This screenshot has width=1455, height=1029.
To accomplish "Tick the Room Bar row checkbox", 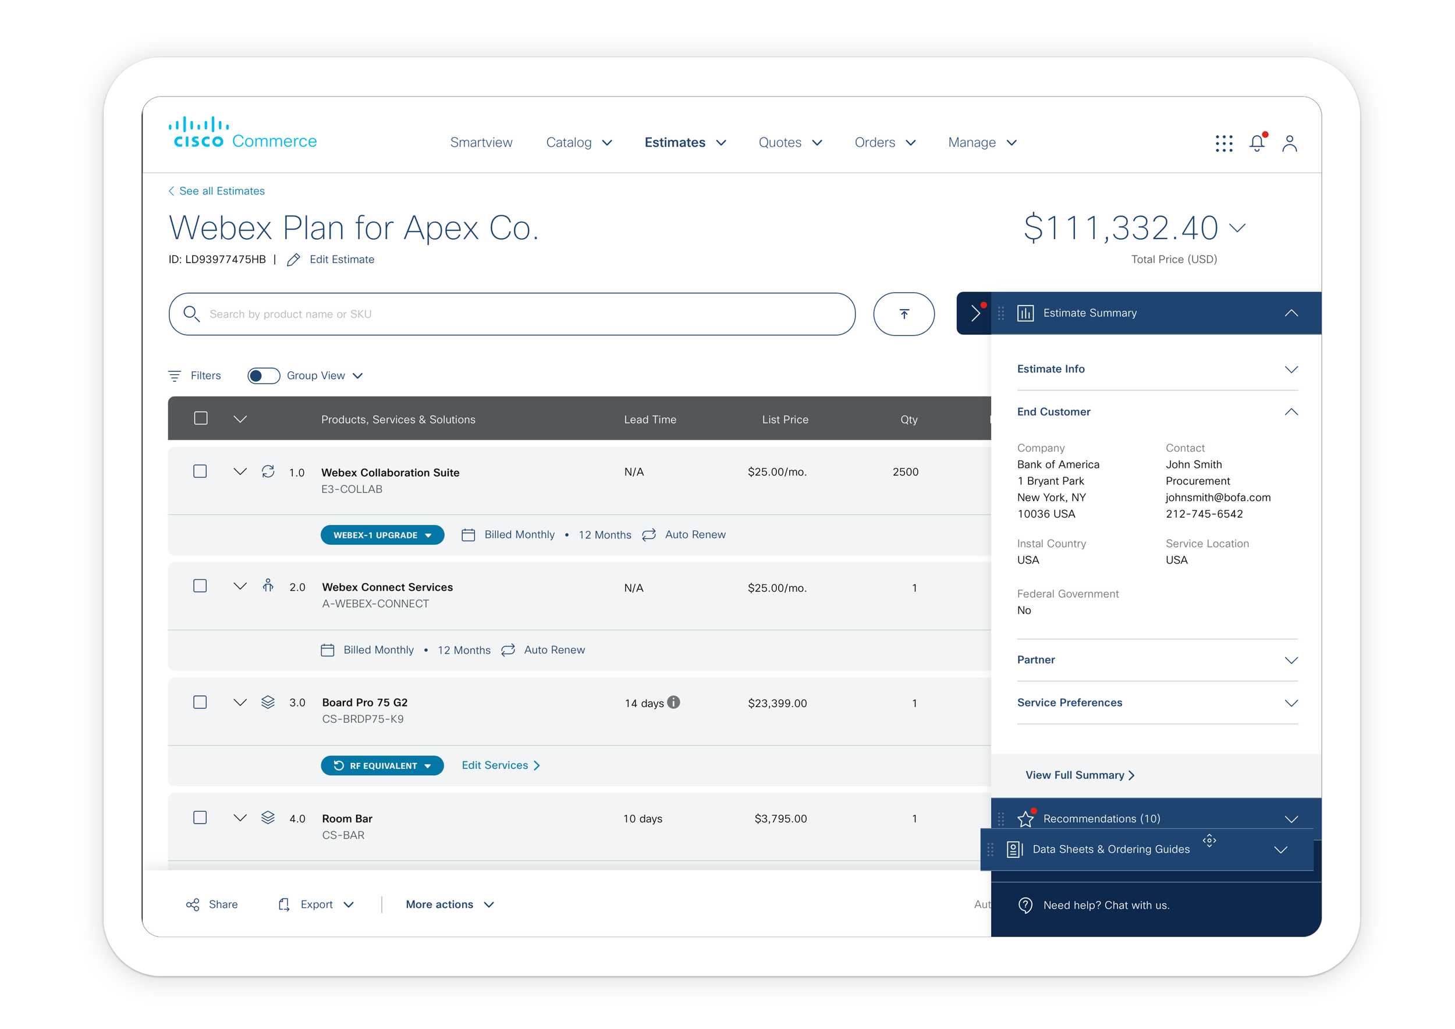I will [200, 817].
